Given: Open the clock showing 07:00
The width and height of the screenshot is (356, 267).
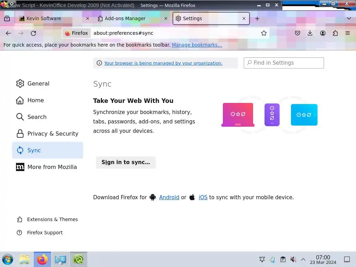Looking at the screenshot, I should [x=323, y=259].
